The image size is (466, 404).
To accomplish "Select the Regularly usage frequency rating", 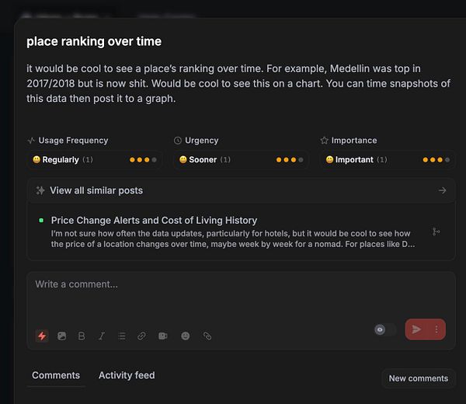I will (95, 159).
